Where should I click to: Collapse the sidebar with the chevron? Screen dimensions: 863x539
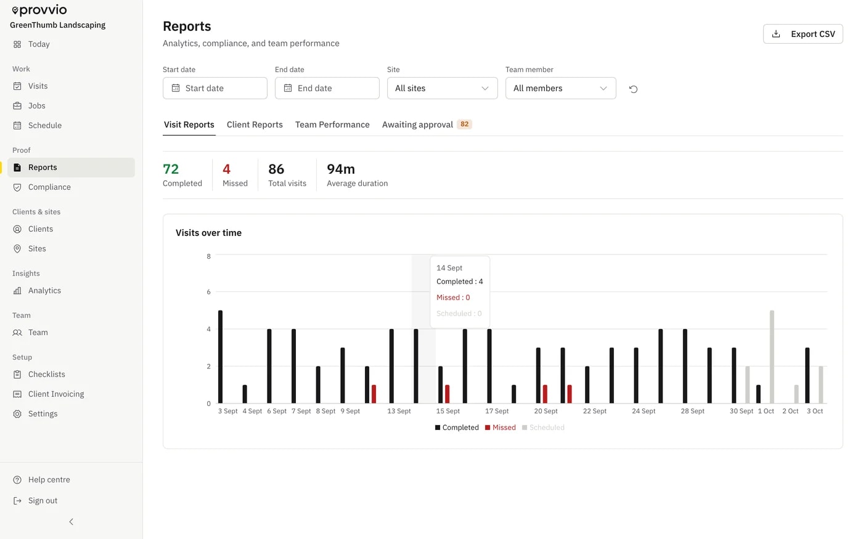(x=72, y=522)
